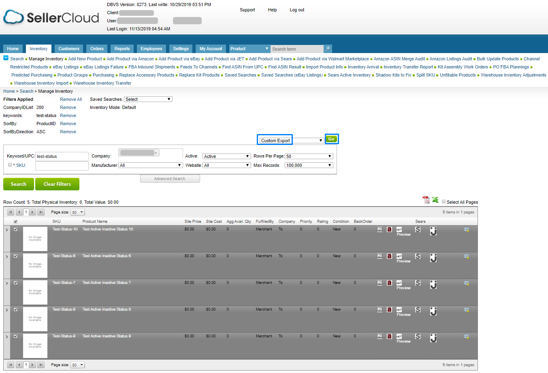Click the Jet icon for Test-Status-7
This screenshot has width=548, height=373.
point(433,284)
